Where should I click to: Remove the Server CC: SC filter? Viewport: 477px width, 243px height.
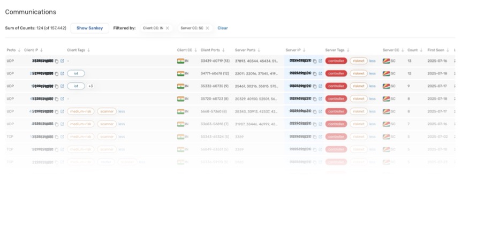208,28
